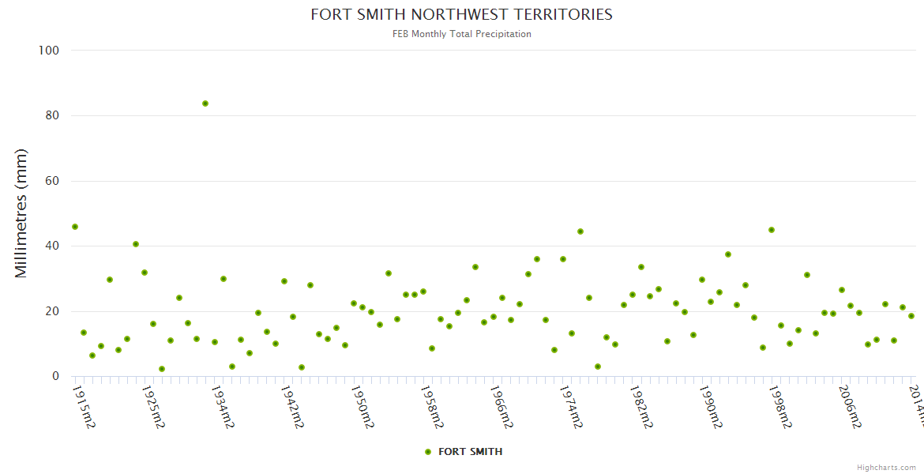
Task: Click the 1966m2 x-axis label
Action: tap(501, 407)
